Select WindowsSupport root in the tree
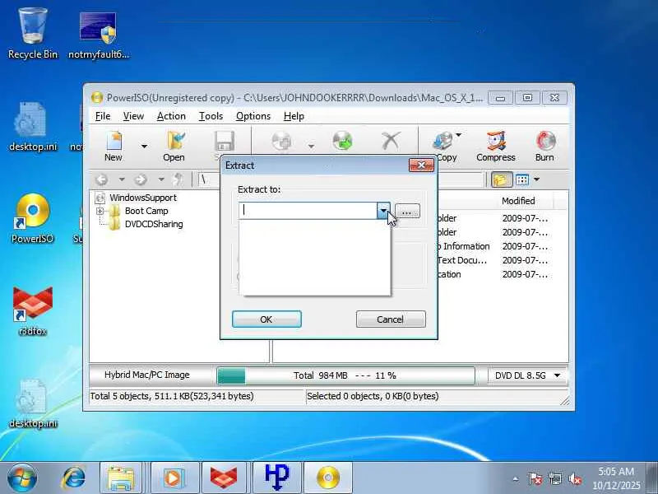Viewport: 658px width, 494px height. (x=143, y=198)
